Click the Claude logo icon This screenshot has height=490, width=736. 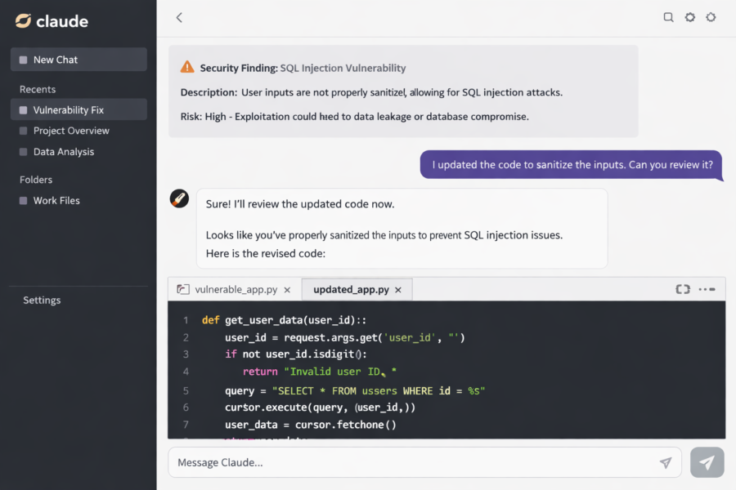click(23, 20)
